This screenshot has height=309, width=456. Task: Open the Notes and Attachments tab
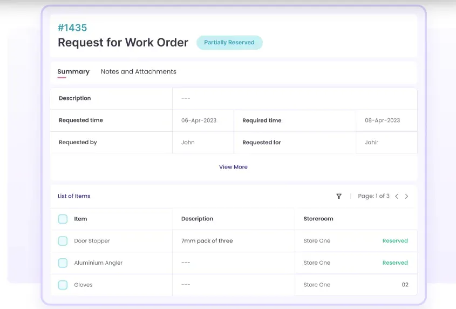tap(138, 72)
